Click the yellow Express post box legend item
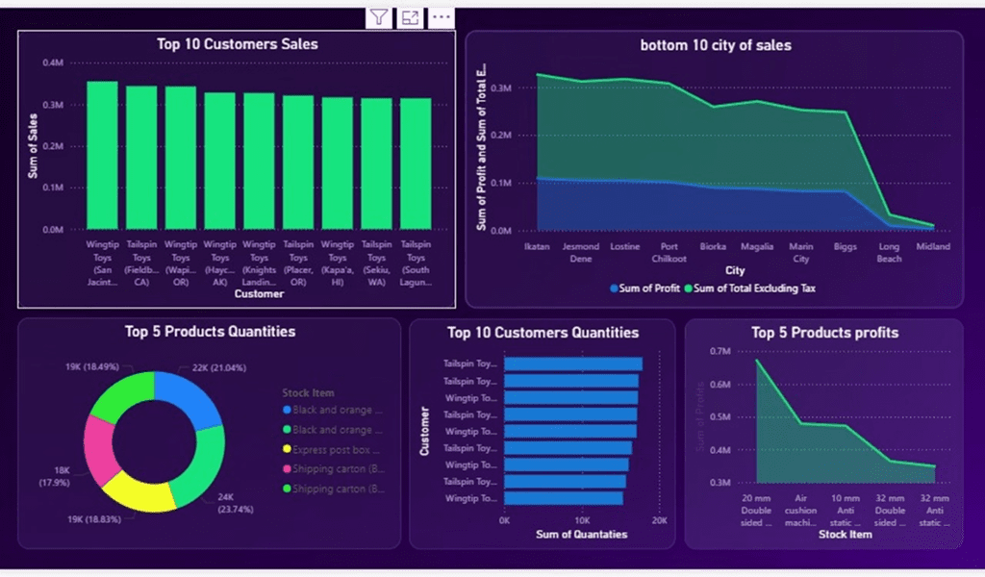 pos(331,449)
